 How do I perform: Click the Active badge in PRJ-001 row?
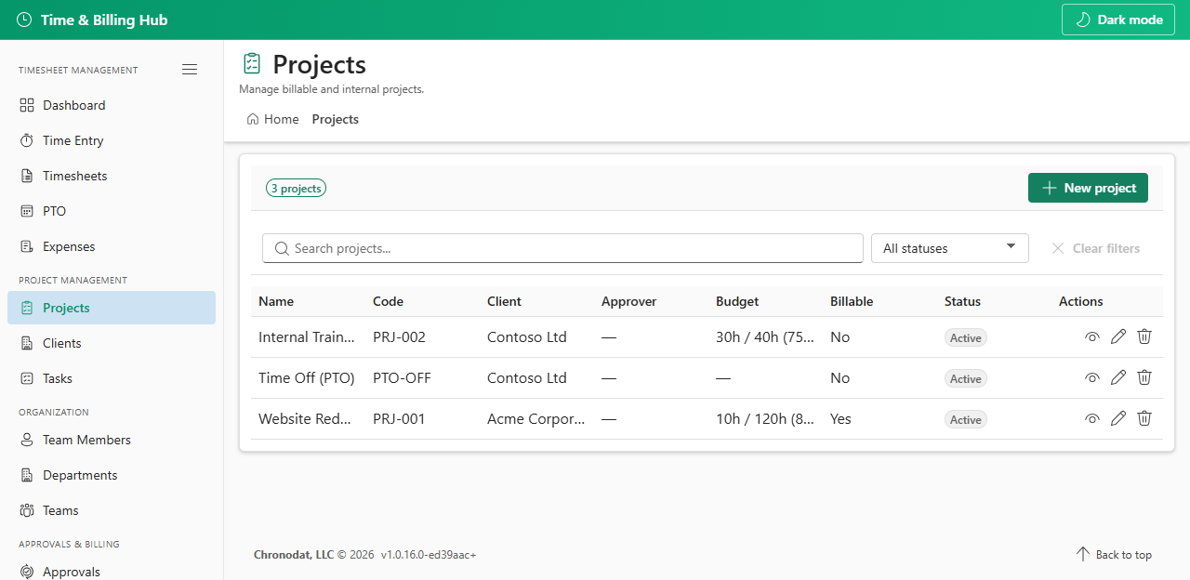(966, 419)
